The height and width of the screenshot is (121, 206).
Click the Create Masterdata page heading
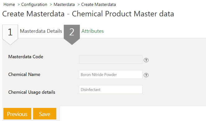88,14
